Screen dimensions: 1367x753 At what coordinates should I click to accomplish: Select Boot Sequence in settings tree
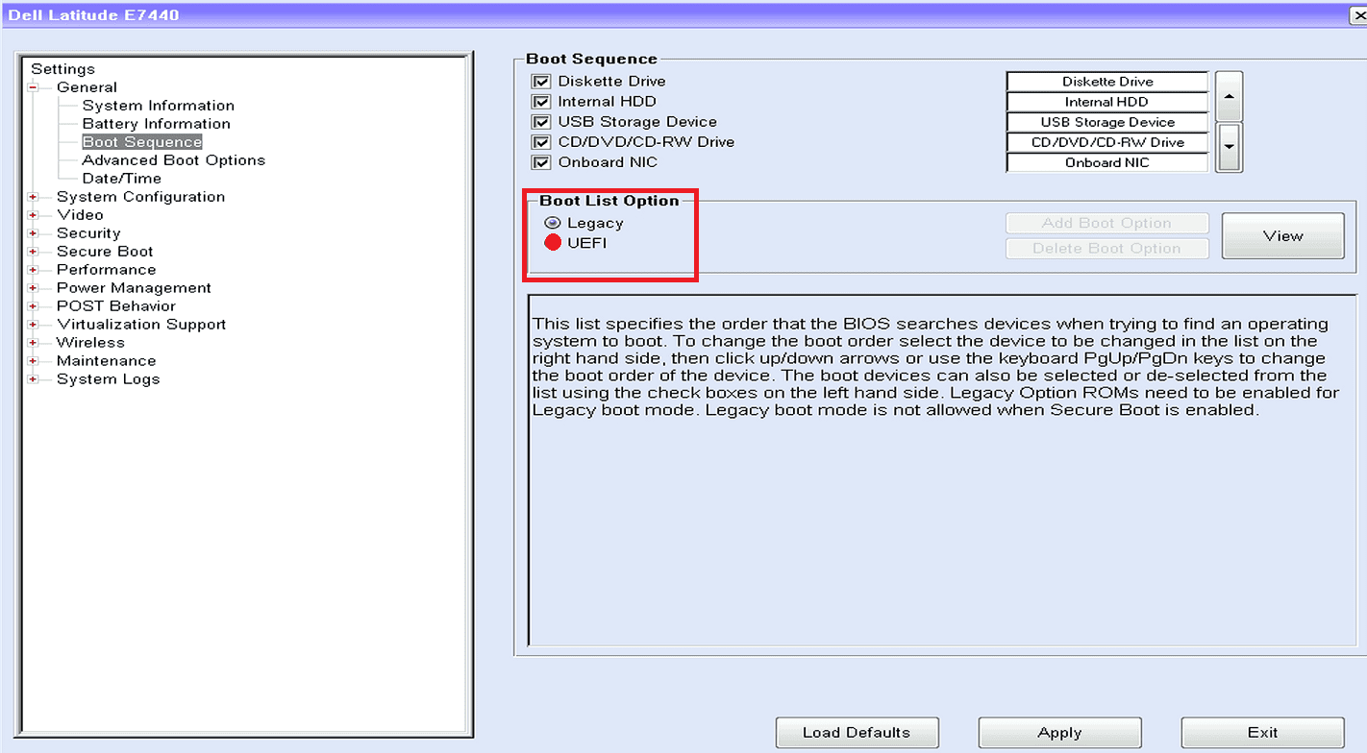142,142
